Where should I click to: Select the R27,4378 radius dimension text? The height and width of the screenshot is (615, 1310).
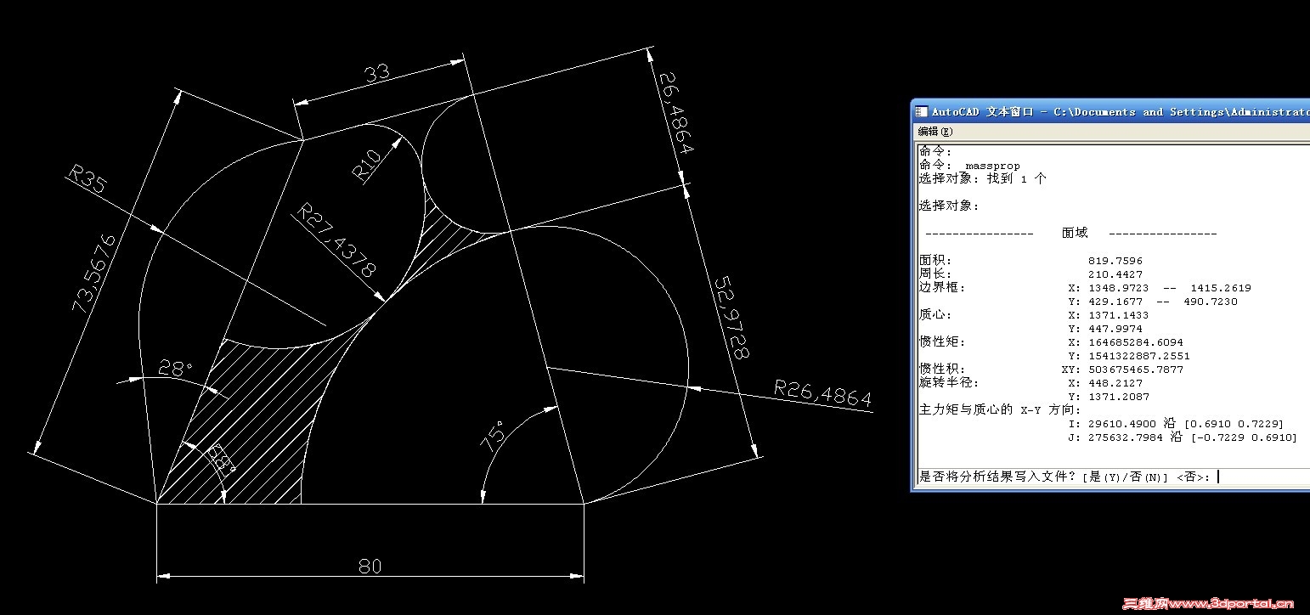tap(336, 241)
